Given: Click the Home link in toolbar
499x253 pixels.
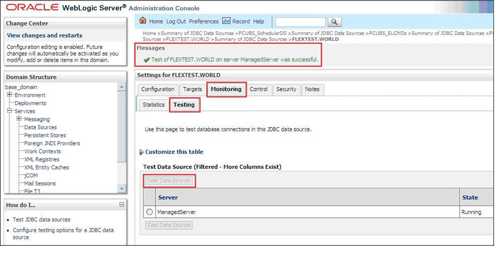Looking at the screenshot, I should tap(156, 22).
